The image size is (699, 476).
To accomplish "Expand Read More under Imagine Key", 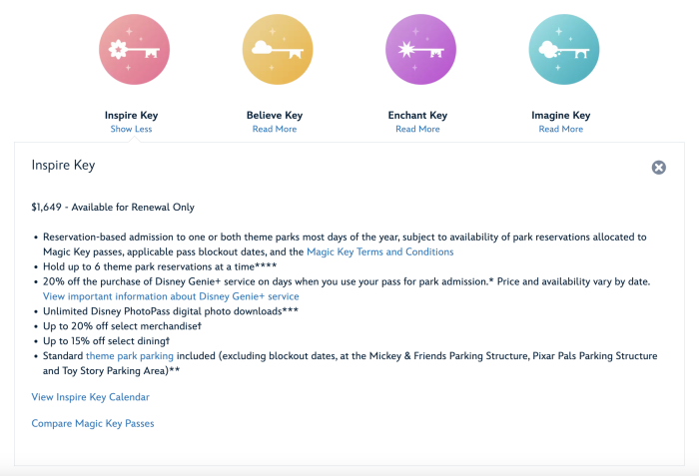I will (x=561, y=129).
